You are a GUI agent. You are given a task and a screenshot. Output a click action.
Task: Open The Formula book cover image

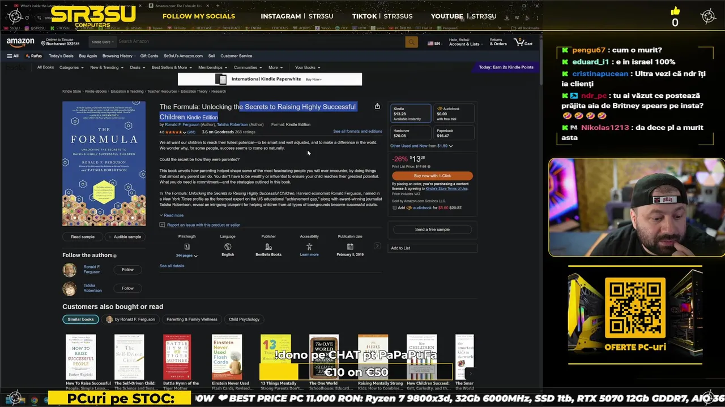coord(104,163)
